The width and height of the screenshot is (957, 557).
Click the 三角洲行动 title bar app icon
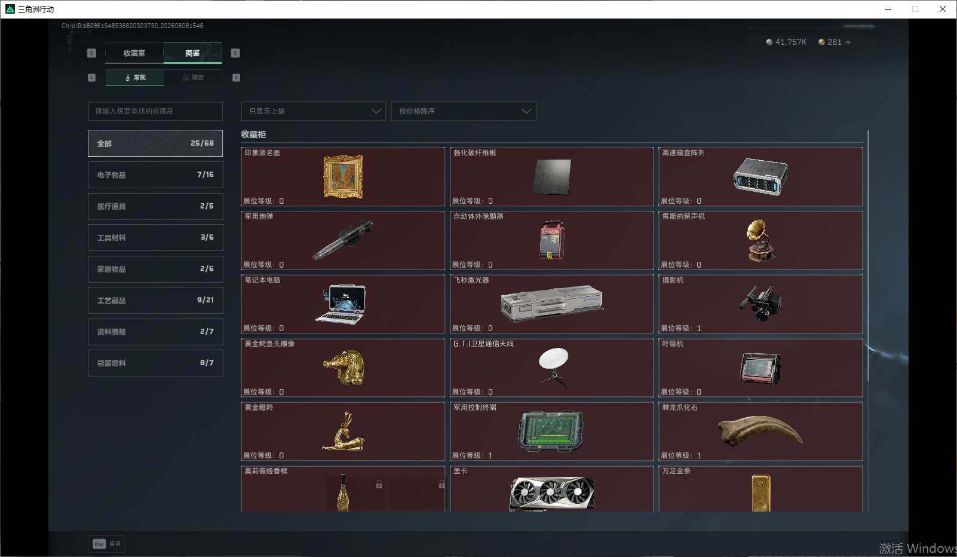tap(10, 9)
